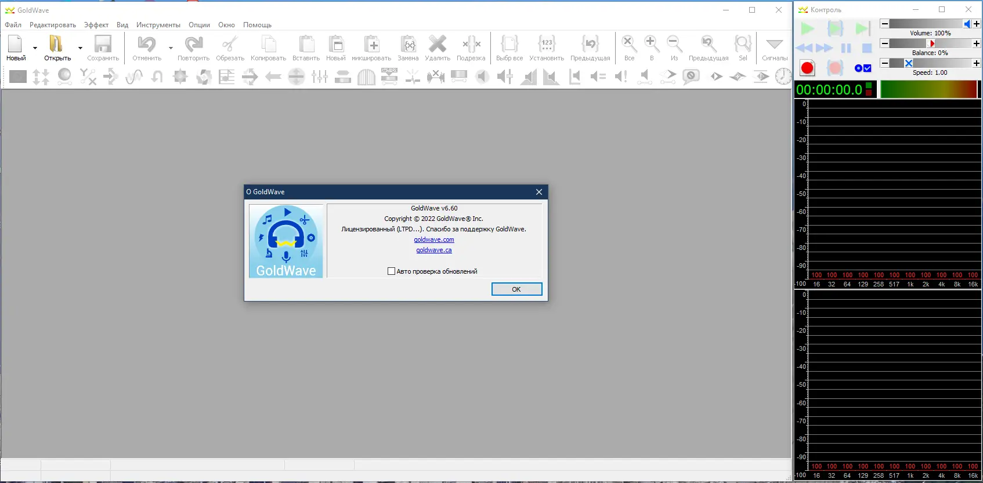Click the fade-out volume ramp icon

(x=551, y=77)
